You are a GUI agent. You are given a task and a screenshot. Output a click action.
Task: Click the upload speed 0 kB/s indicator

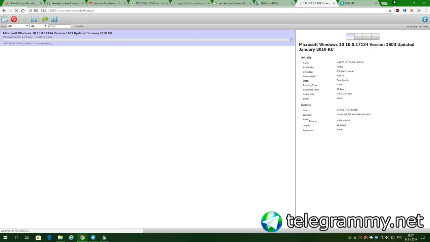(x=424, y=27)
